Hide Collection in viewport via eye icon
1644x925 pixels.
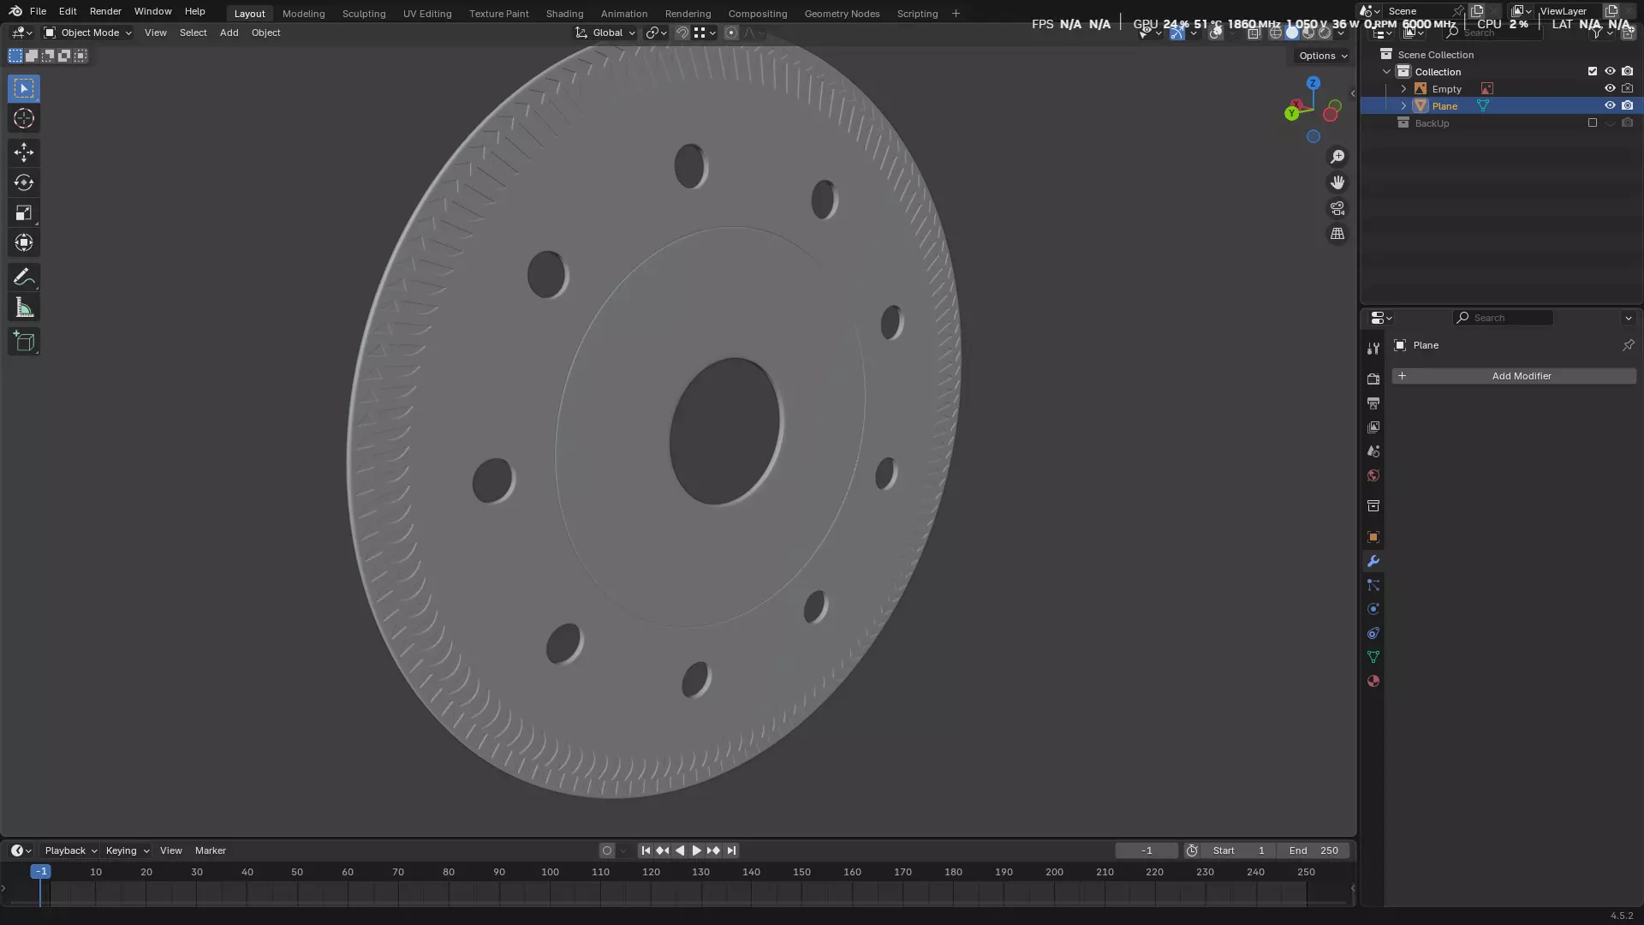[x=1610, y=71]
